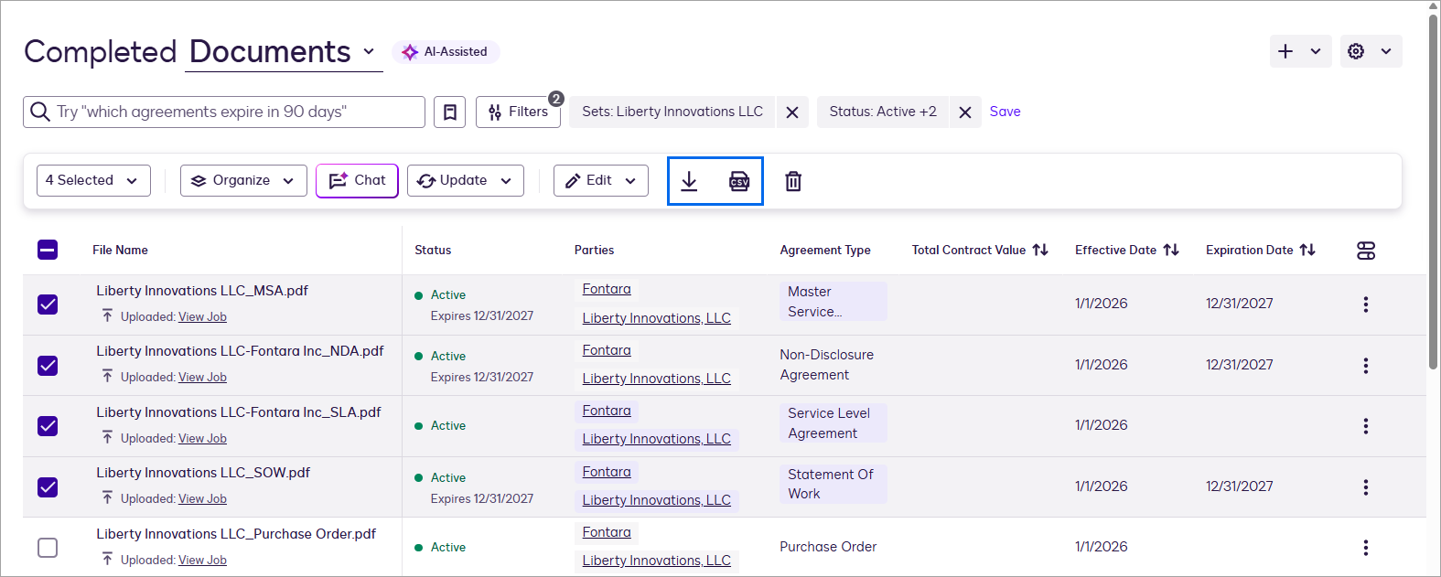Open the saved searches bookmark icon
The height and width of the screenshot is (577, 1441).
pos(449,112)
